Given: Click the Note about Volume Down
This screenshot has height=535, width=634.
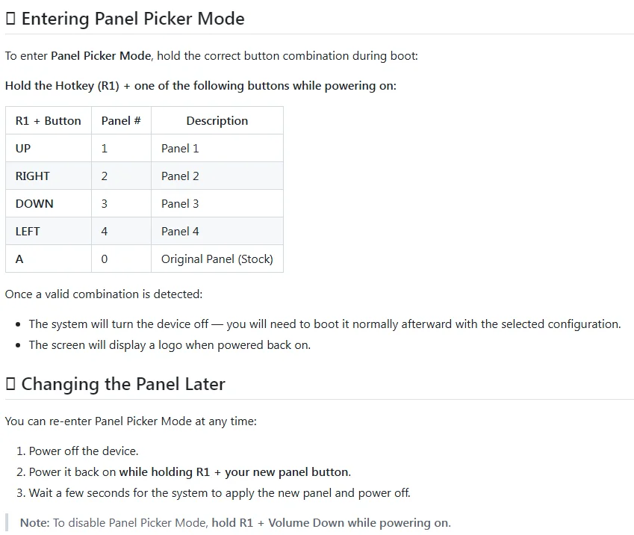Looking at the screenshot, I should point(235,523).
